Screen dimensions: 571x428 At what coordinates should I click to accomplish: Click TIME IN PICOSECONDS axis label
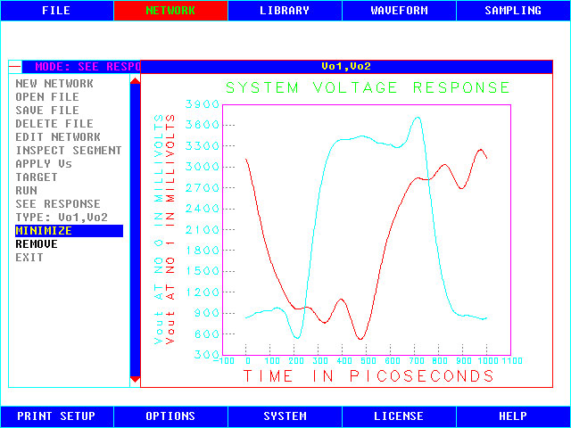click(368, 376)
